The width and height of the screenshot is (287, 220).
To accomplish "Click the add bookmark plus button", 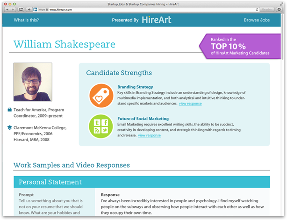I will [29, 9].
